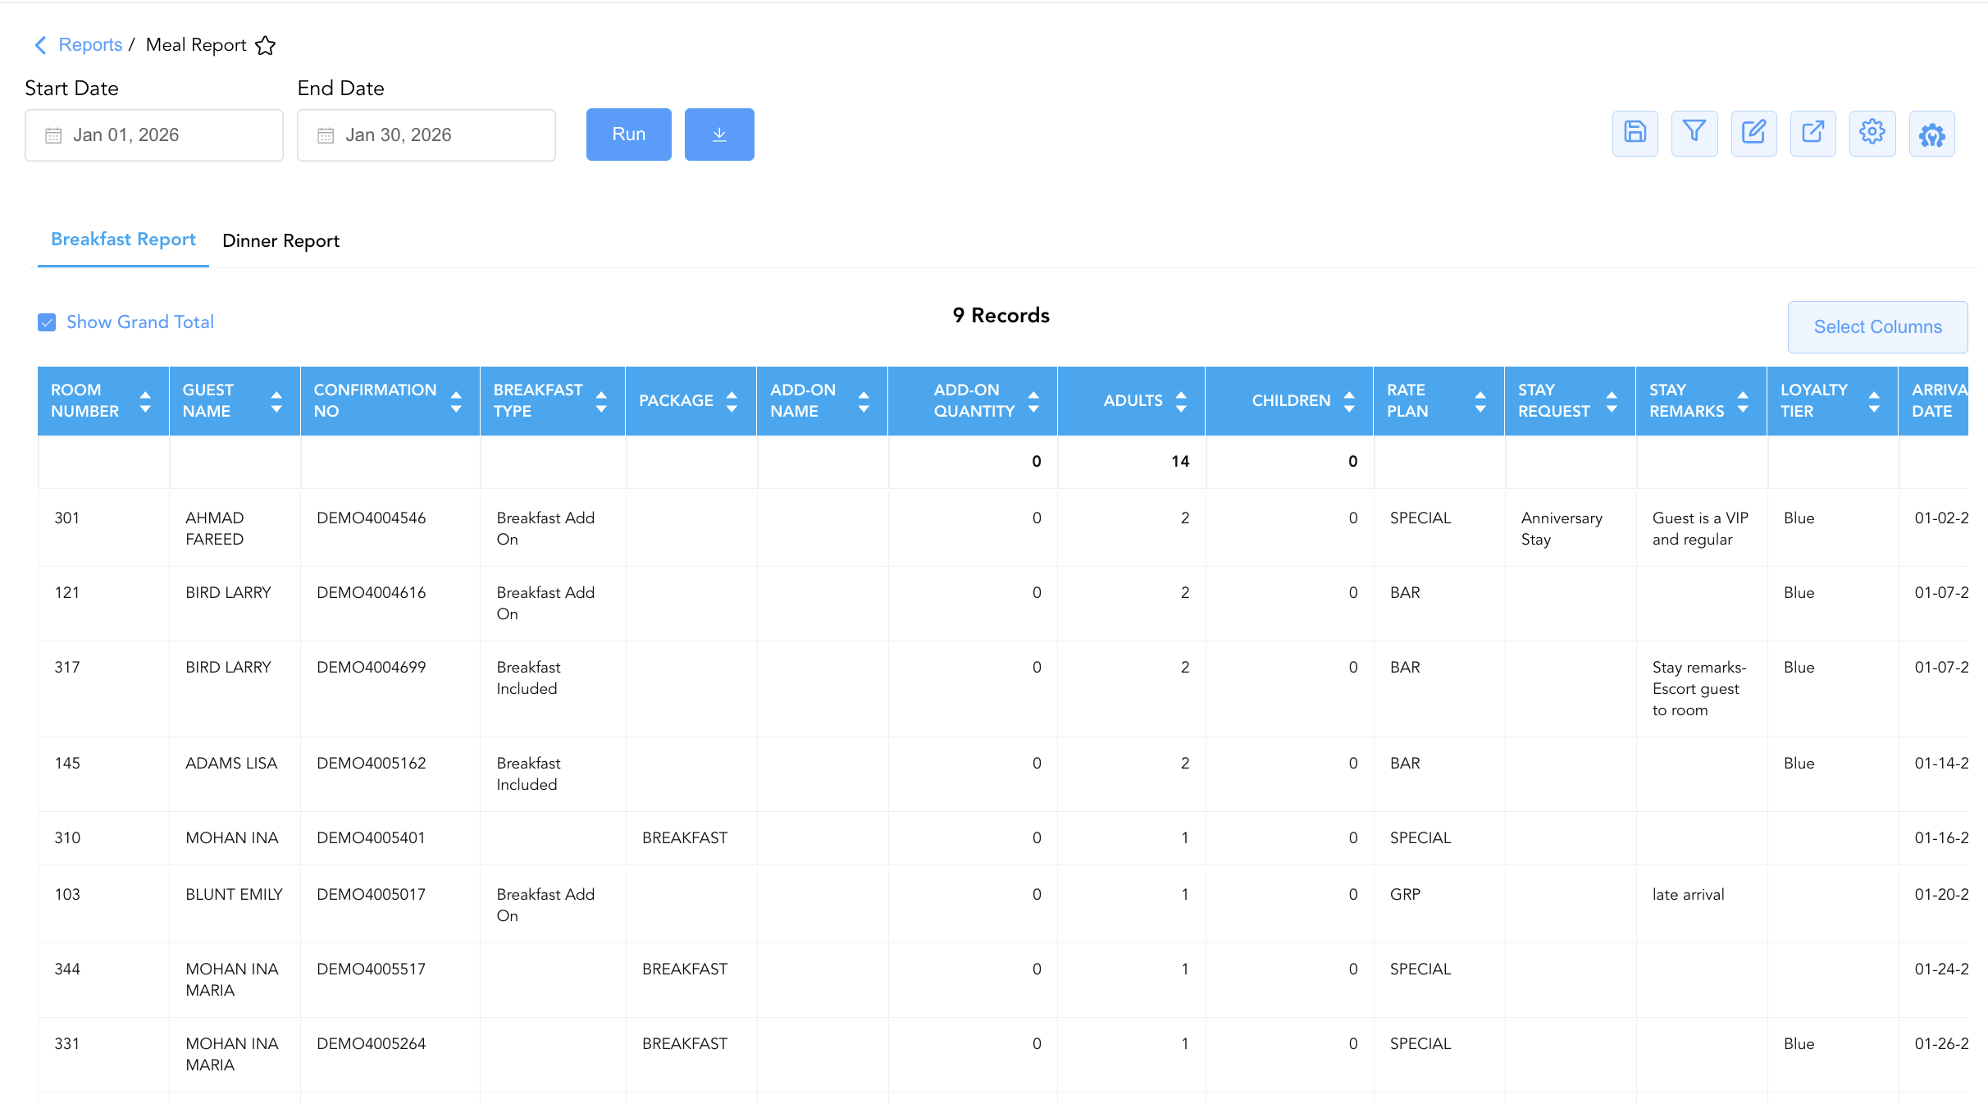Click the export external-link icon
The height and width of the screenshot is (1104, 1988).
[x=1812, y=133]
